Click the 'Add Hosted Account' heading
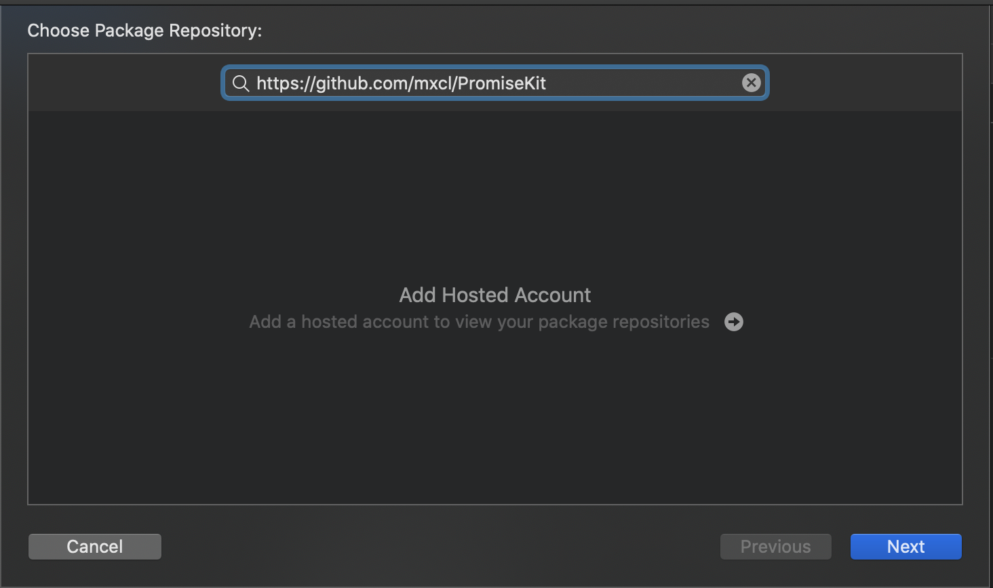This screenshot has width=993, height=588. tap(495, 295)
